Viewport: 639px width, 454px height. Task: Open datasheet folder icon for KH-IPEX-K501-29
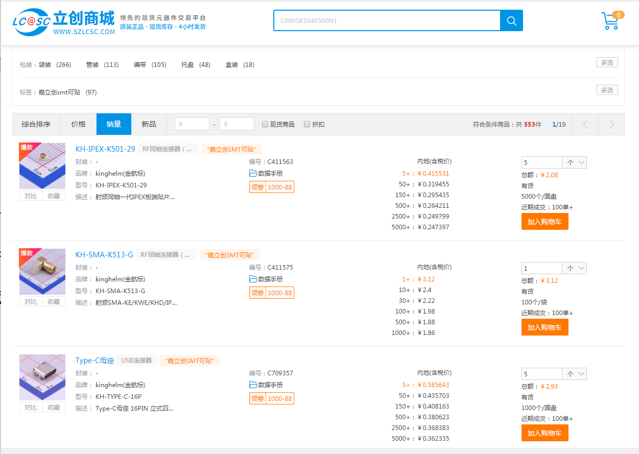(253, 174)
